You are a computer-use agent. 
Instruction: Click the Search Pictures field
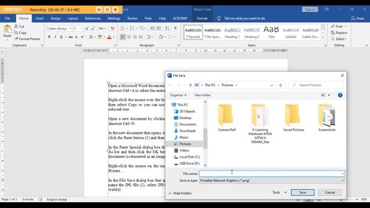click(x=316, y=85)
